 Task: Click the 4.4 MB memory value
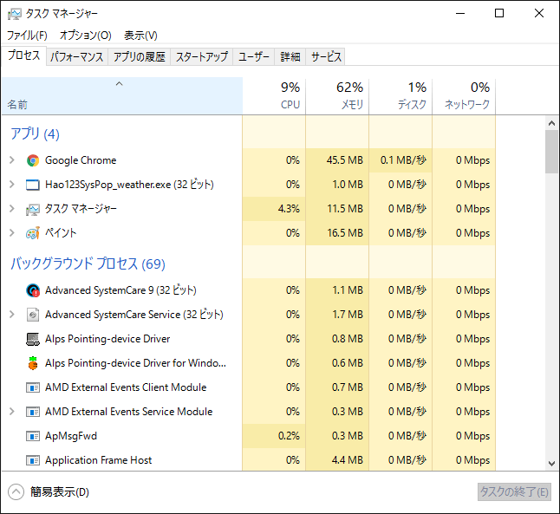click(x=348, y=460)
